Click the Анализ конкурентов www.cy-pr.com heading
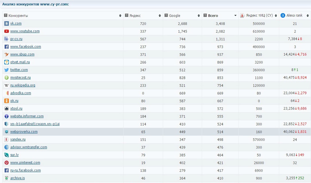The image size is (311, 183). click(36, 4)
